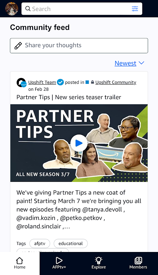Select the educational tag
The image size is (158, 275).
(x=71, y=243)
